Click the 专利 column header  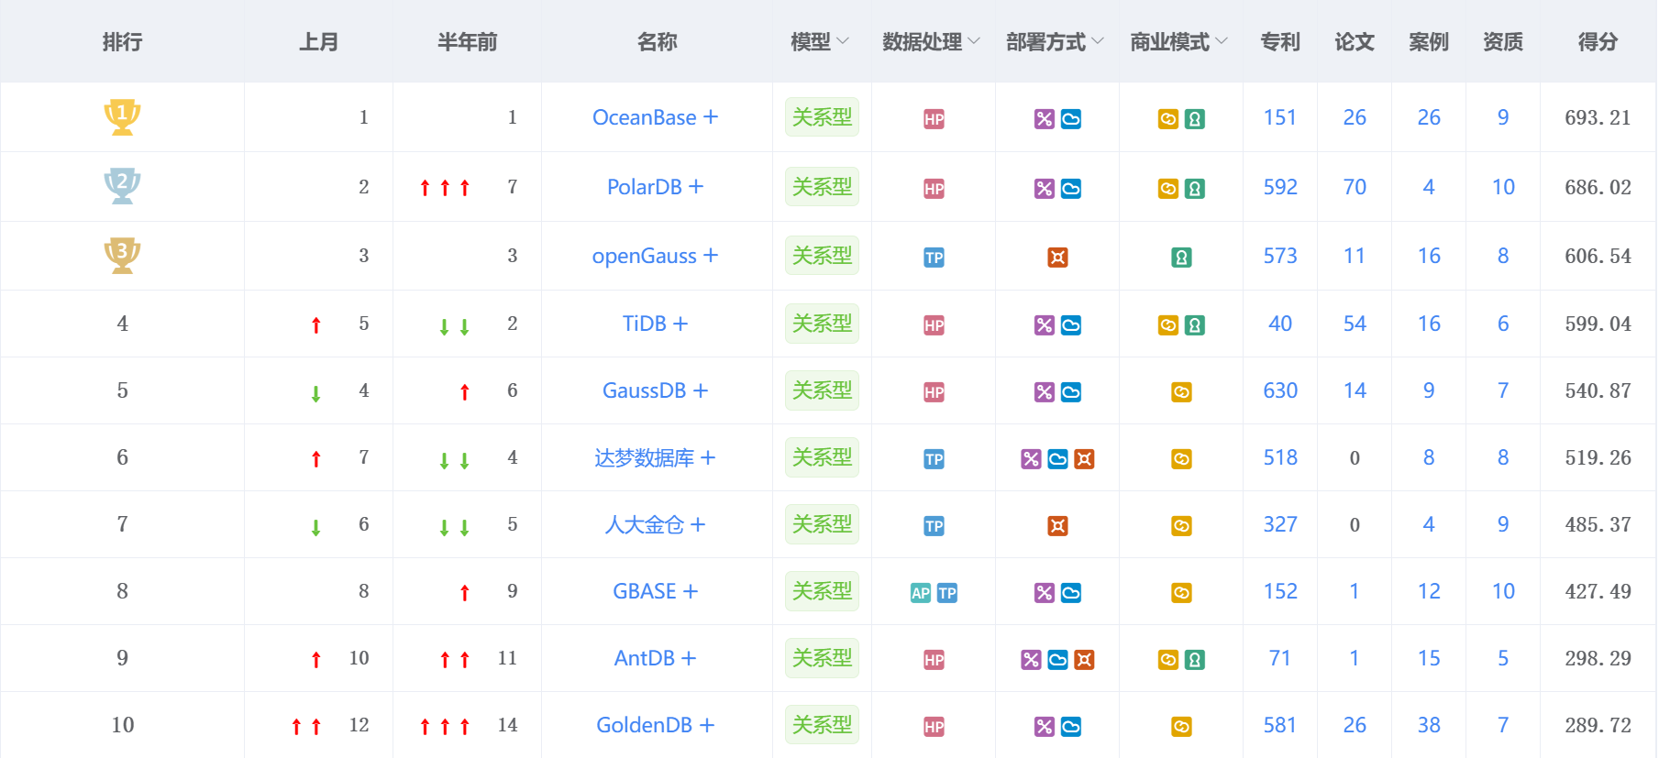coord(1280,42)
